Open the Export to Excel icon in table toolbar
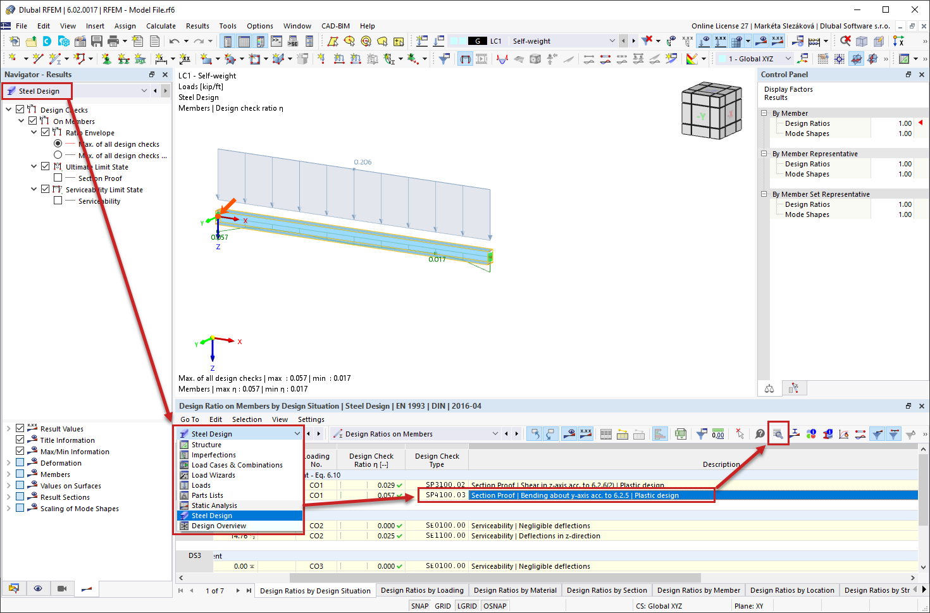930x613 pixels. 679,434
